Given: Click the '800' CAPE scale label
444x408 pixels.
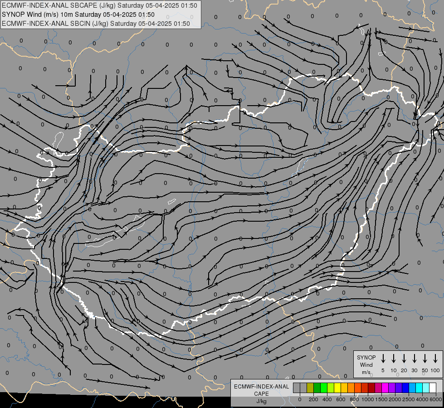Looking at the screenshot, I should [354, 399].
